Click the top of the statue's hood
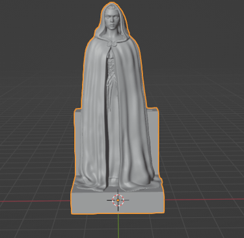This screenshot has height=238, width=244. 112,5
